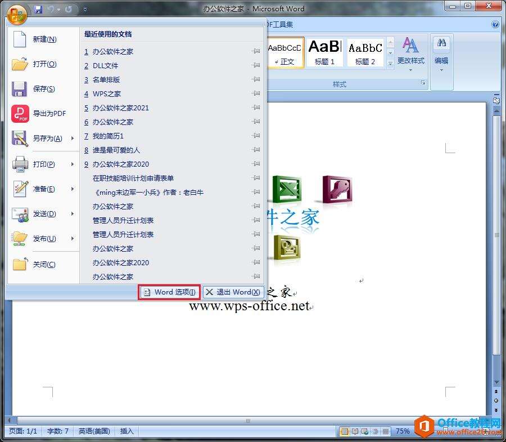Click the blue Help question mark icon

(495, 25)
